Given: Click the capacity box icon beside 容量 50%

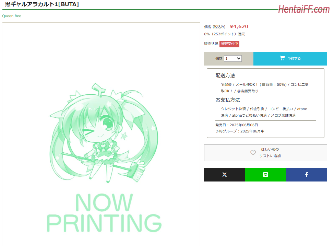Looking at the screenshot, I should pyautogui.click(x=263, y=85).
